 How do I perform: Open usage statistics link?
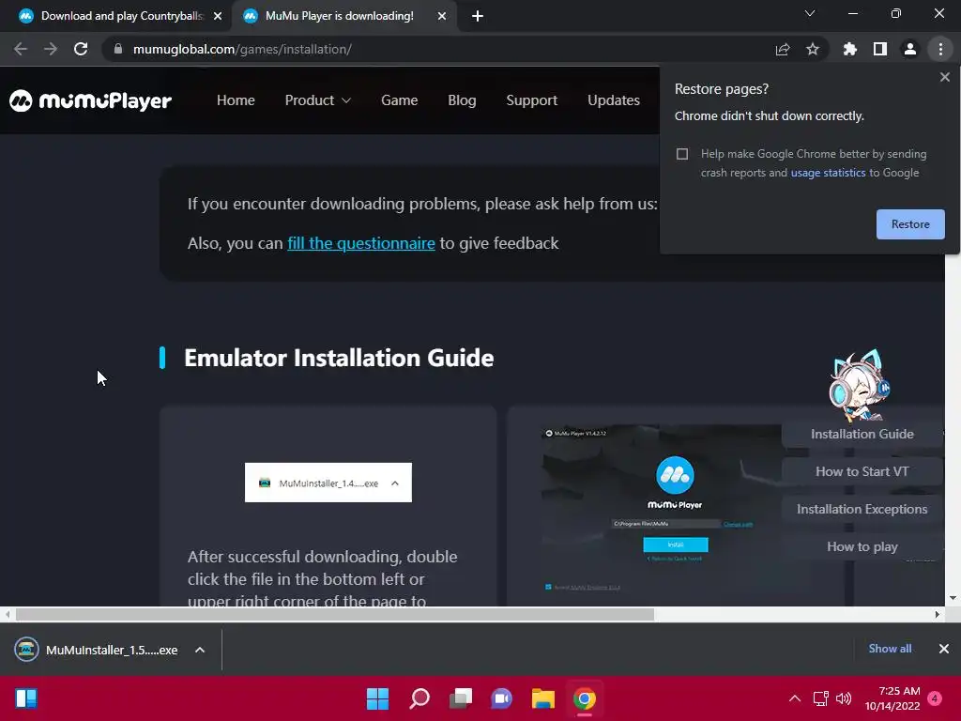pyautogui.click(x=828, y=173)
